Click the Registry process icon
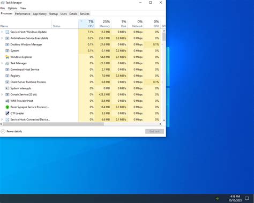The height and width of the screenshot is (203, 254). coord(8,76)
